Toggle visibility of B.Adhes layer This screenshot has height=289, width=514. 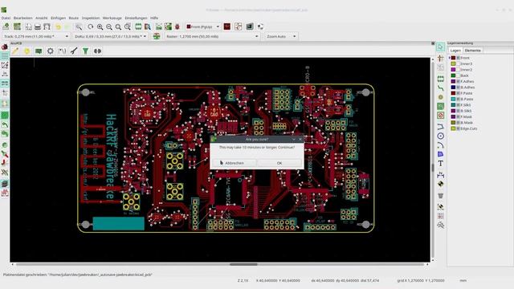pyautogui.click(x=459, y=88)
